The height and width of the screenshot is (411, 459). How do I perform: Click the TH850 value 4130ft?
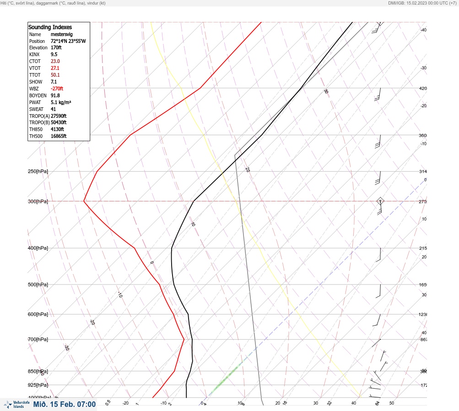click(x=57, y=129)
